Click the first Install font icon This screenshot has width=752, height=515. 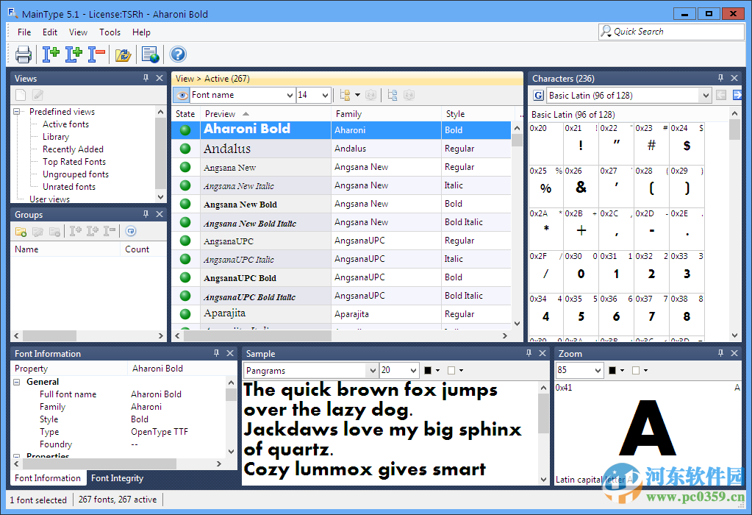tap(51, 54)
